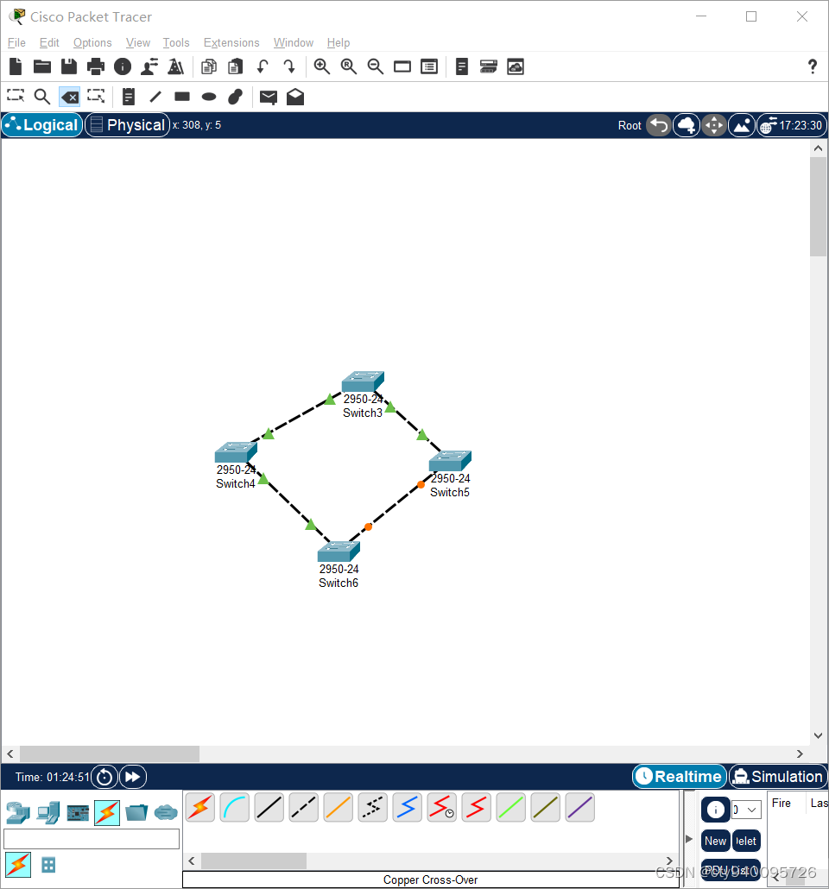
Task: Open the scenario dropdown
Action: [746, 810]
